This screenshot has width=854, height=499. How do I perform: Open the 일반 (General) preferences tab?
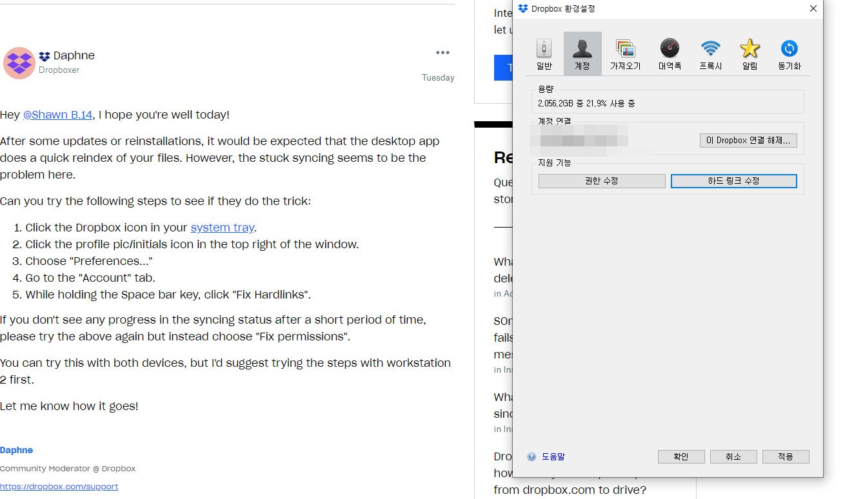pos(544,54)
